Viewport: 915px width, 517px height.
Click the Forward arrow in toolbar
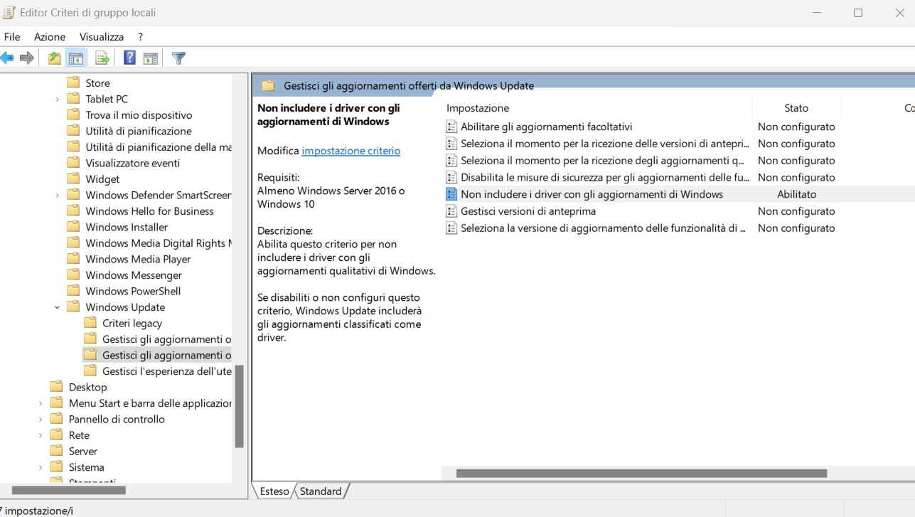point(27,58)
